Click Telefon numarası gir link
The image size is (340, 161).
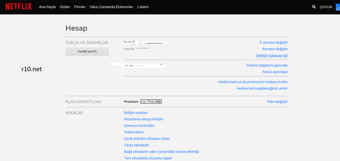(x=272, y=56)
